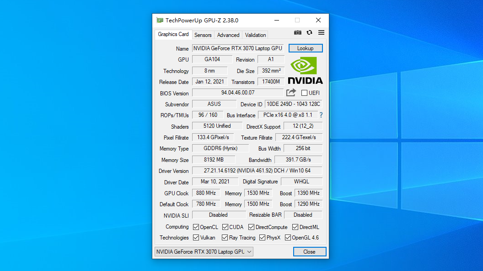
Task: Click the Driver Version field
Action: pos(257,171)
